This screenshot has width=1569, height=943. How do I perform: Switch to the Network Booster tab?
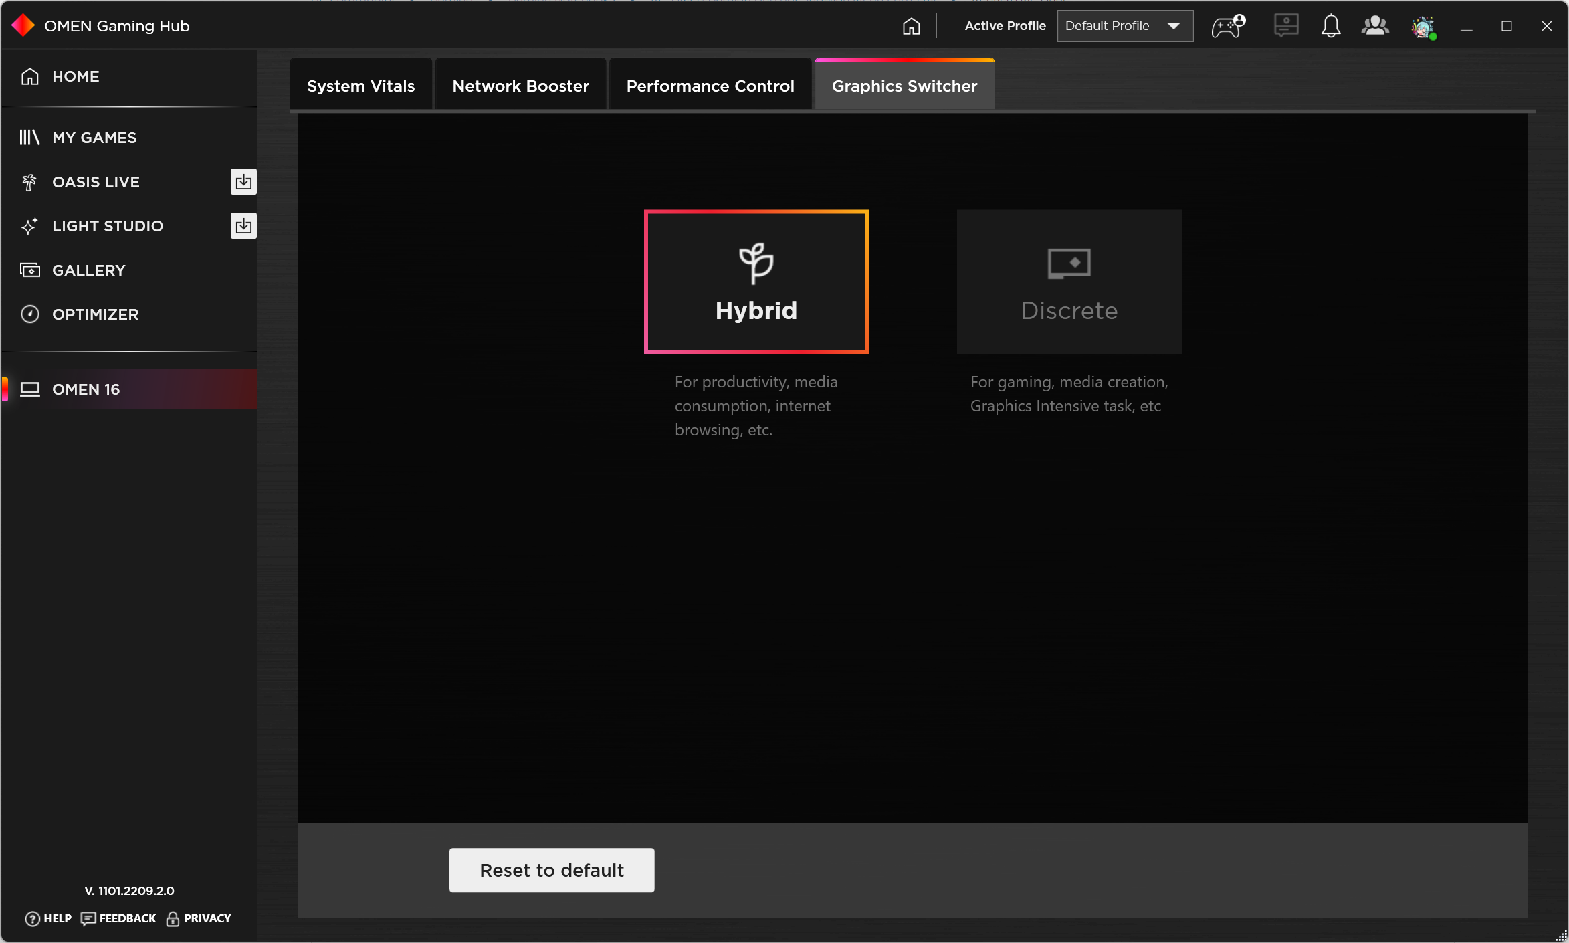[520, 85]
